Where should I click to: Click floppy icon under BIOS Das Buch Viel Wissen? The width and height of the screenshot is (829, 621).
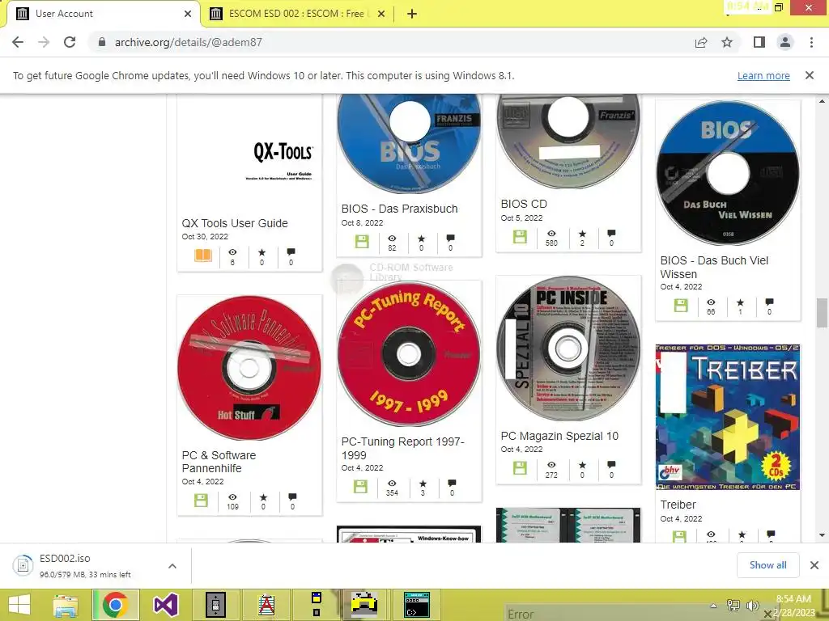681,305
